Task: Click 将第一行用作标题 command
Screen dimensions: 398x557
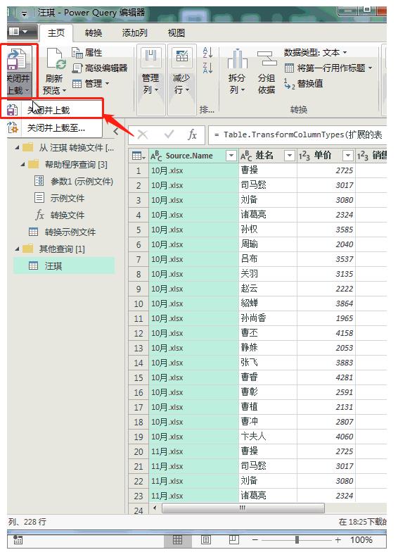Action: point(328,68)
